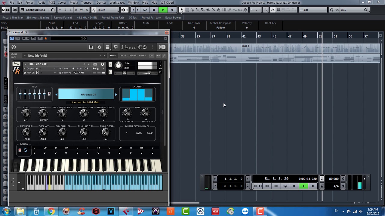Toggle the EQ enable switch
This screenshot has height=216, width=385.
(49, 94)
